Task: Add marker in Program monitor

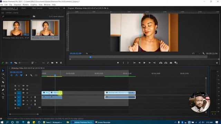Action: (x=118, y=63)
